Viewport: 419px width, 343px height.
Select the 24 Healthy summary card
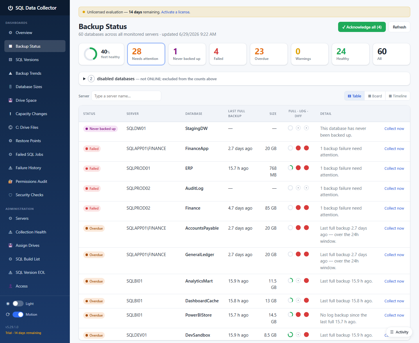[351, 54]
